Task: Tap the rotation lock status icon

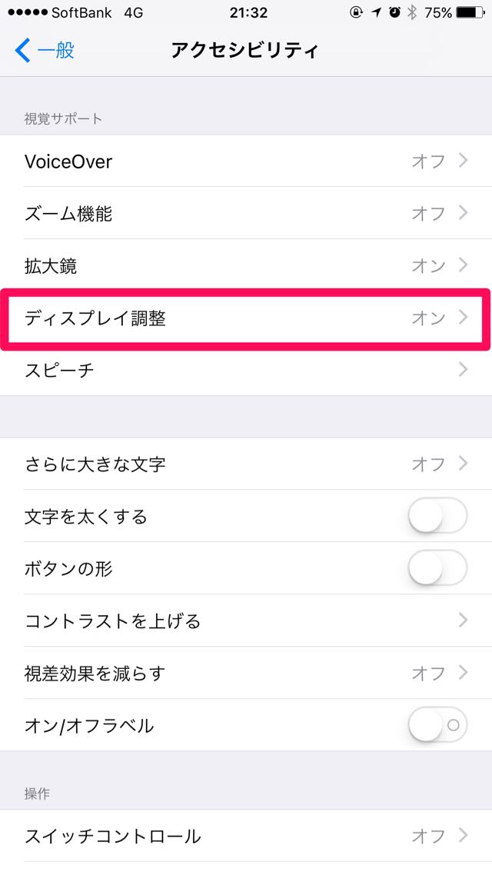Action: click(357, 12)
